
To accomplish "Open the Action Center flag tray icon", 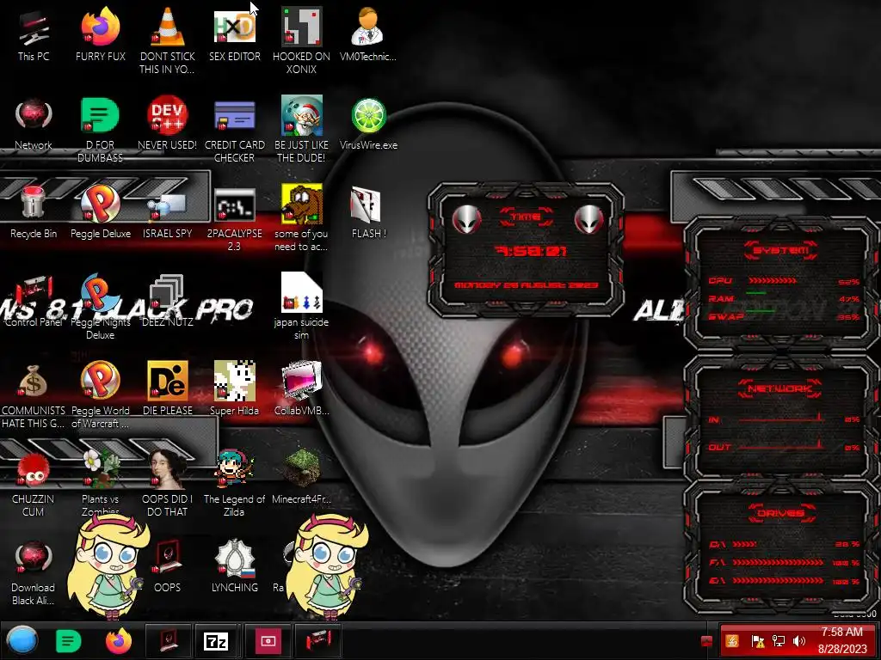I will click(x=757, y=641).
